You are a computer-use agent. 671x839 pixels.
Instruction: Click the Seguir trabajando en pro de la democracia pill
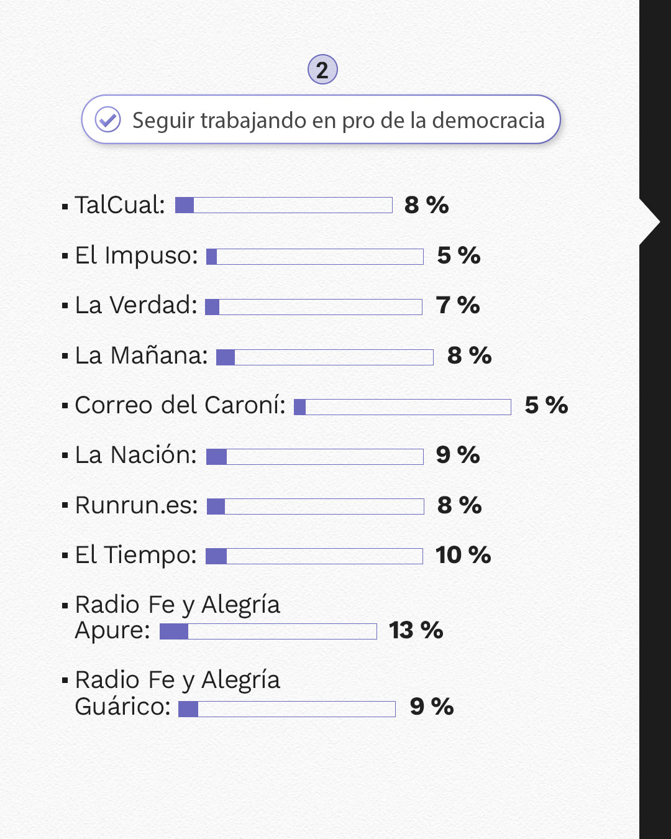click(x=321, y=119)
